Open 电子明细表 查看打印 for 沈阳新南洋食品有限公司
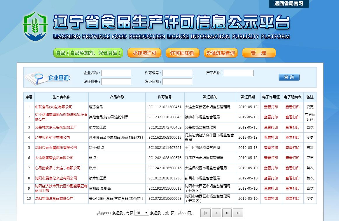 (292, 199)
